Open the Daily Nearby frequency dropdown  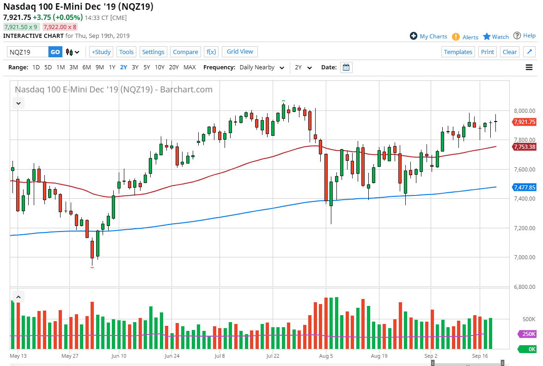click(x=262, y=67)
